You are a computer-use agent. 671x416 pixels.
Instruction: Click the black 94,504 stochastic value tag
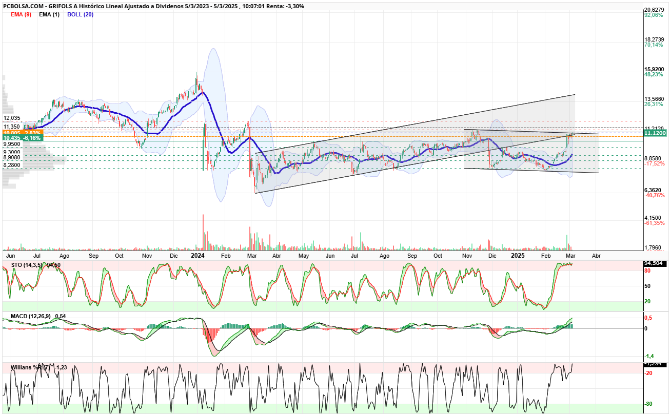click(x=654, y=264)
